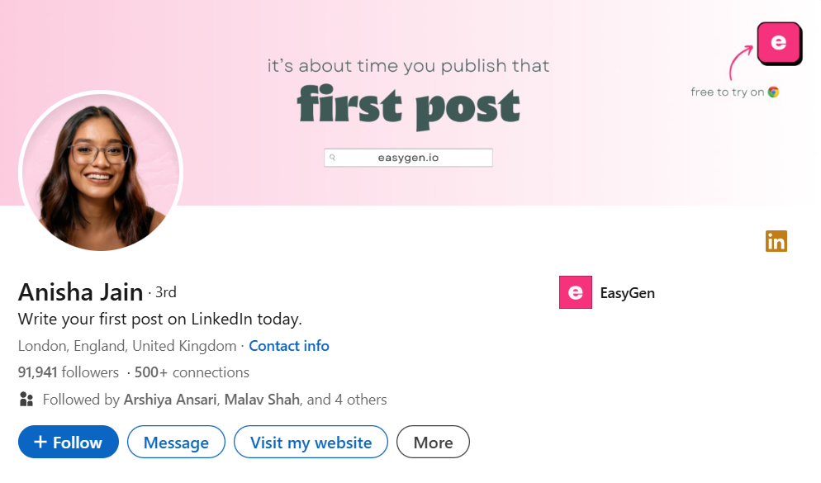The height and width of the screenshot is (483, 821).
Task: Open Arshiya Ansari's profile from followed-by line
Action: [170, 400]
